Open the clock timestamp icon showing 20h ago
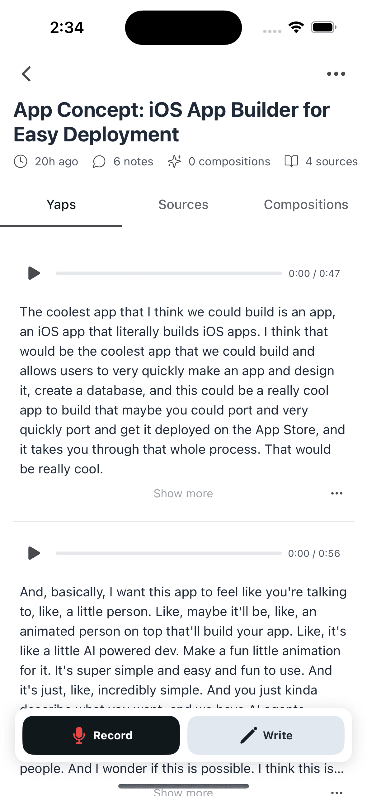 (21, 161)
